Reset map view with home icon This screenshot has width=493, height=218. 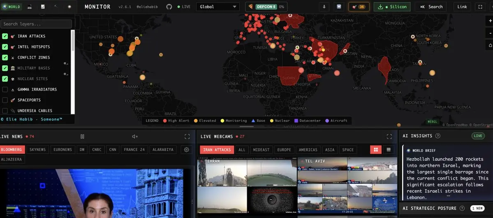tap(490, 45)
